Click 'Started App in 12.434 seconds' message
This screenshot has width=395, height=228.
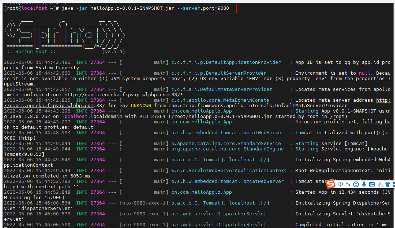(337, 192)
